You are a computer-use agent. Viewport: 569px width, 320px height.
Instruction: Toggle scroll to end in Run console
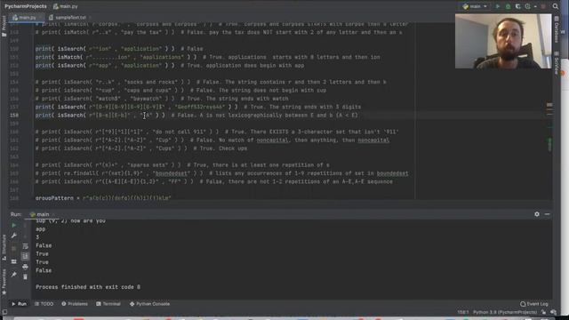tap(25, 257)
